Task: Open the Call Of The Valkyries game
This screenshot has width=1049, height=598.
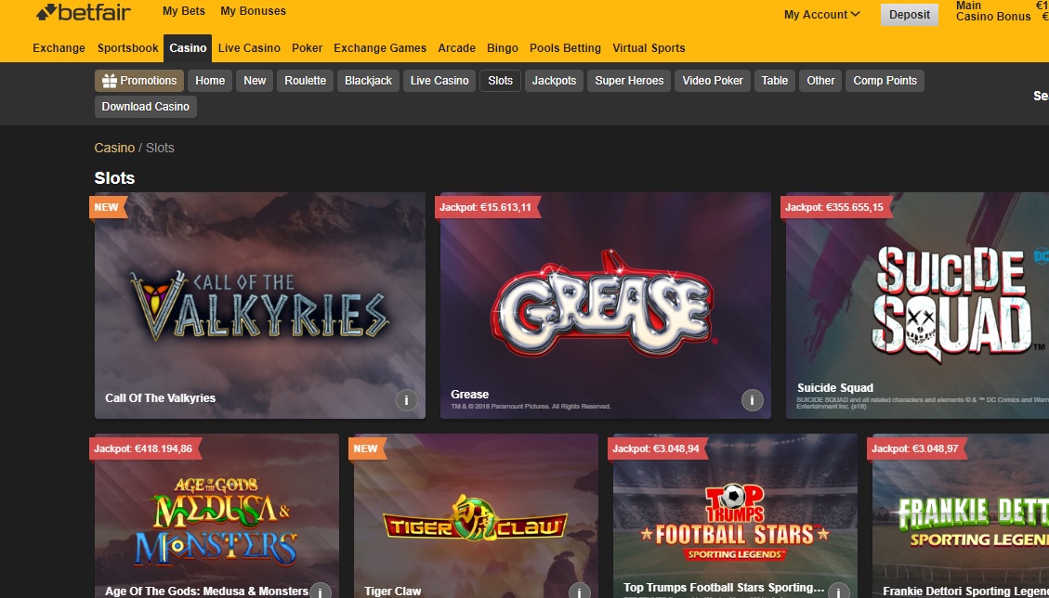Action: click(x=259, y=305)
